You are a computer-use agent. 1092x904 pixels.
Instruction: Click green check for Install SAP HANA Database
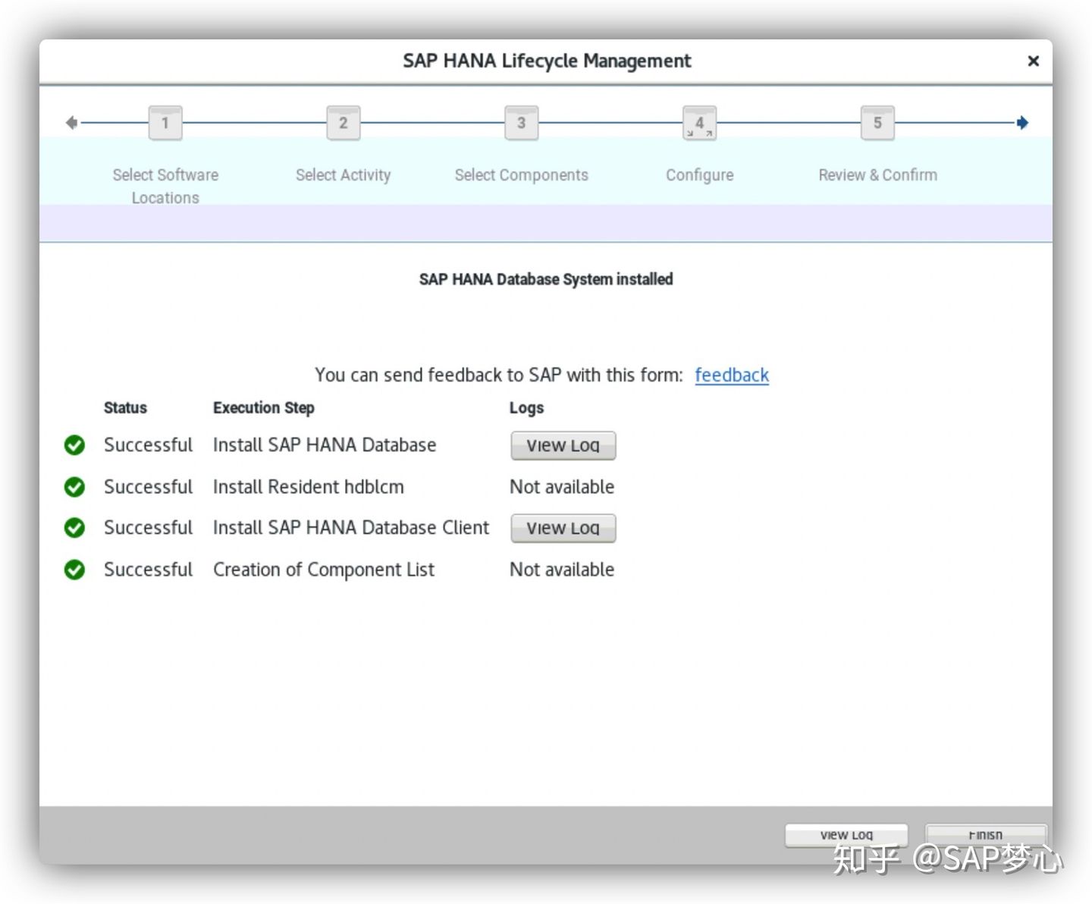pos(74,445)
